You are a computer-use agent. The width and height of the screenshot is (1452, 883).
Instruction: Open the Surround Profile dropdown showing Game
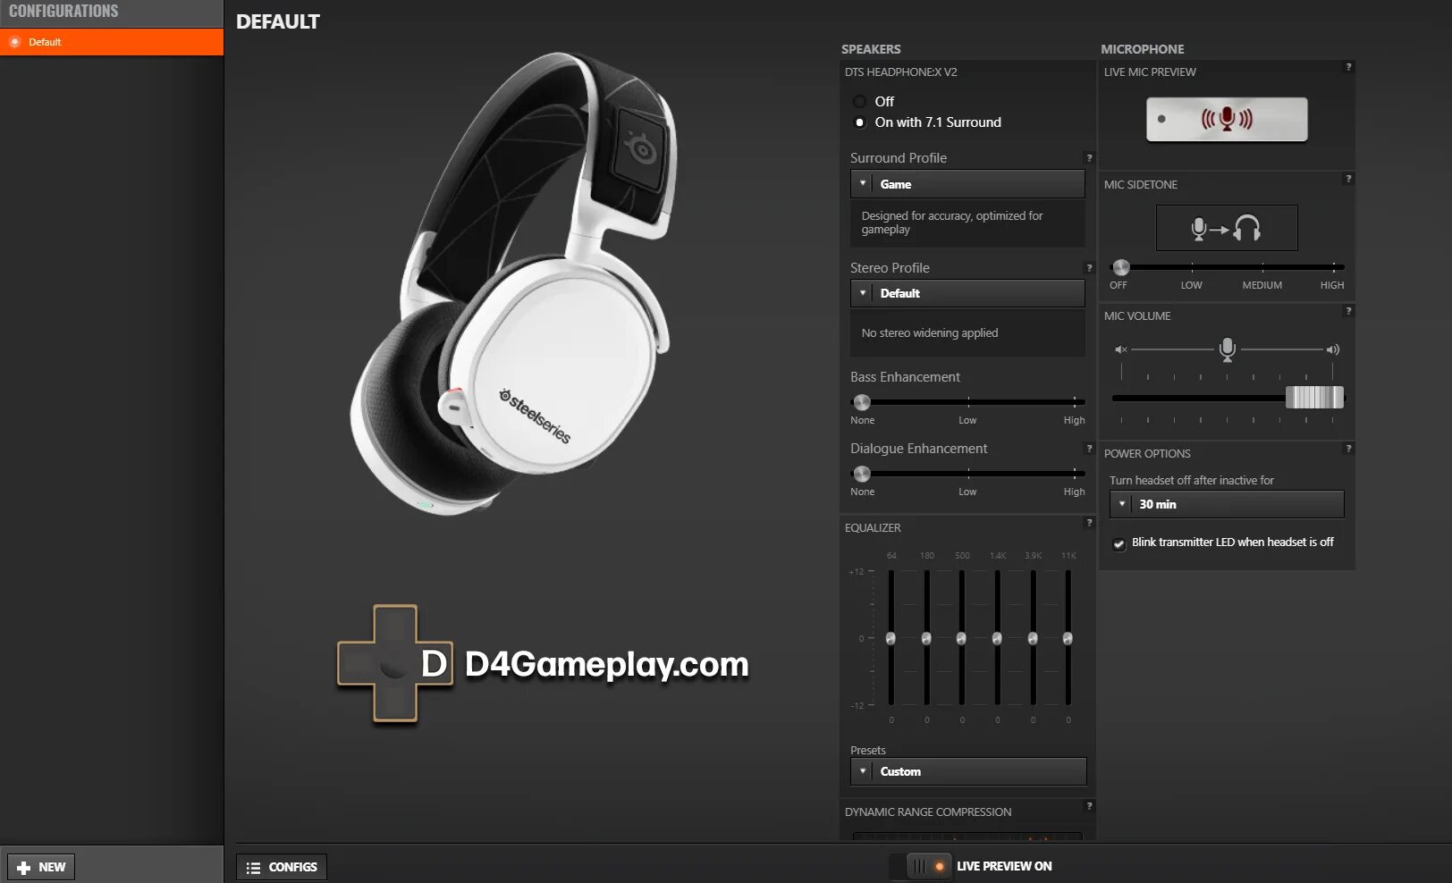[967, 184]
